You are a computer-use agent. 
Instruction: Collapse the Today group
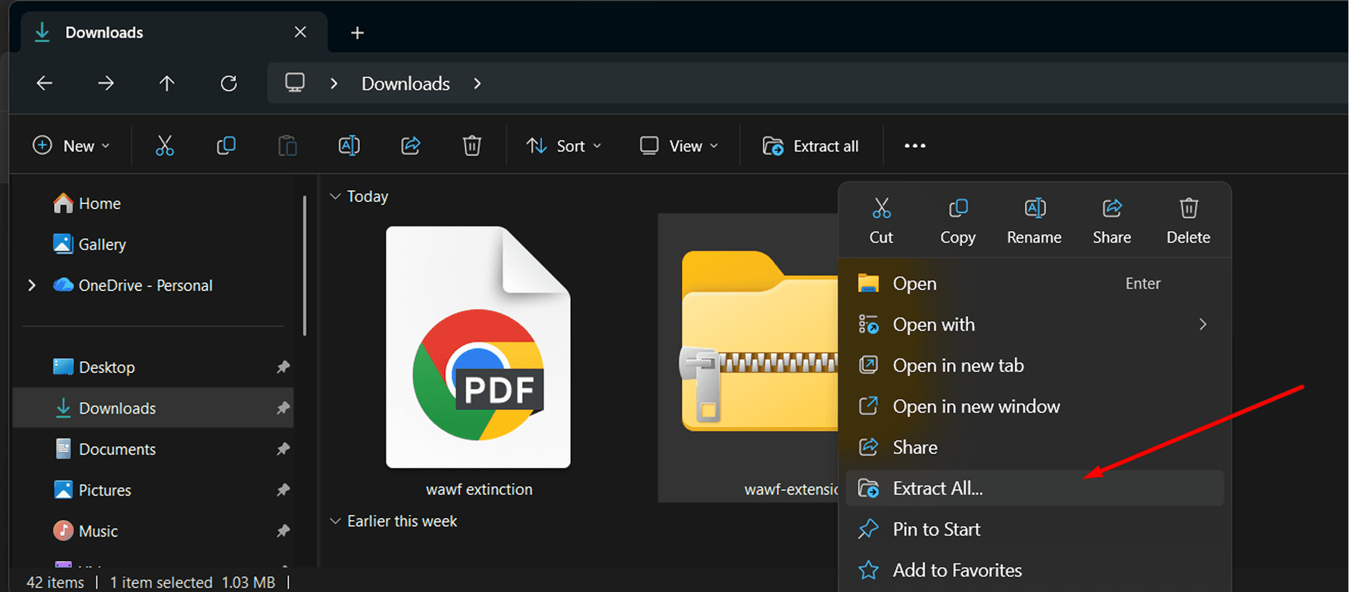(x=335, y=197)
